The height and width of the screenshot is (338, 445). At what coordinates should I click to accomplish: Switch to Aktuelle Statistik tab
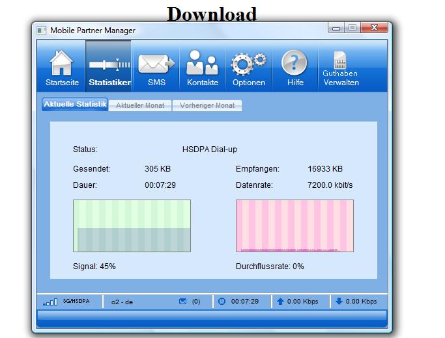click(x=75, y=105)
